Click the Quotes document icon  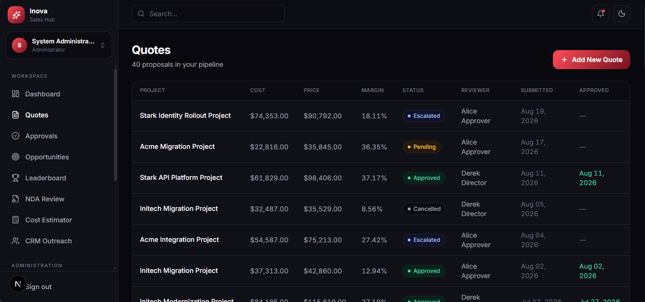tap(16, 115)
